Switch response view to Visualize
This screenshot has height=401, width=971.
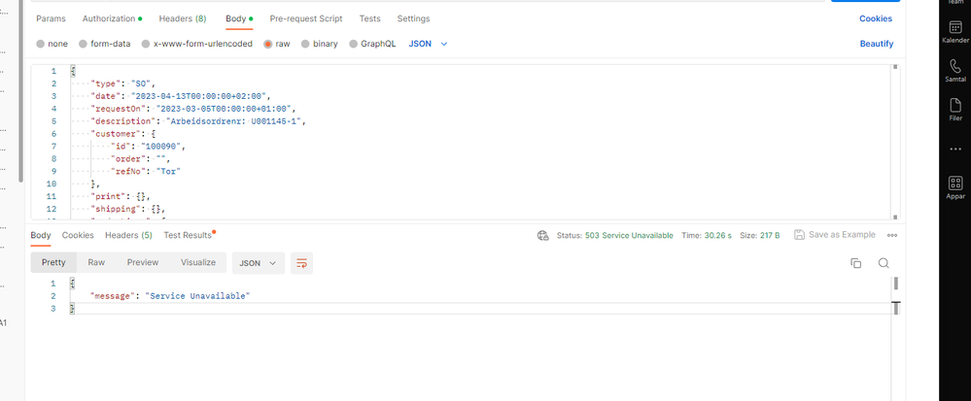(x=198, y=262)
